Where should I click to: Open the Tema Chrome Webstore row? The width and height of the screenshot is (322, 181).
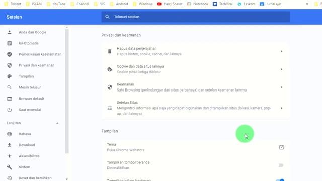tap(196, 147)
